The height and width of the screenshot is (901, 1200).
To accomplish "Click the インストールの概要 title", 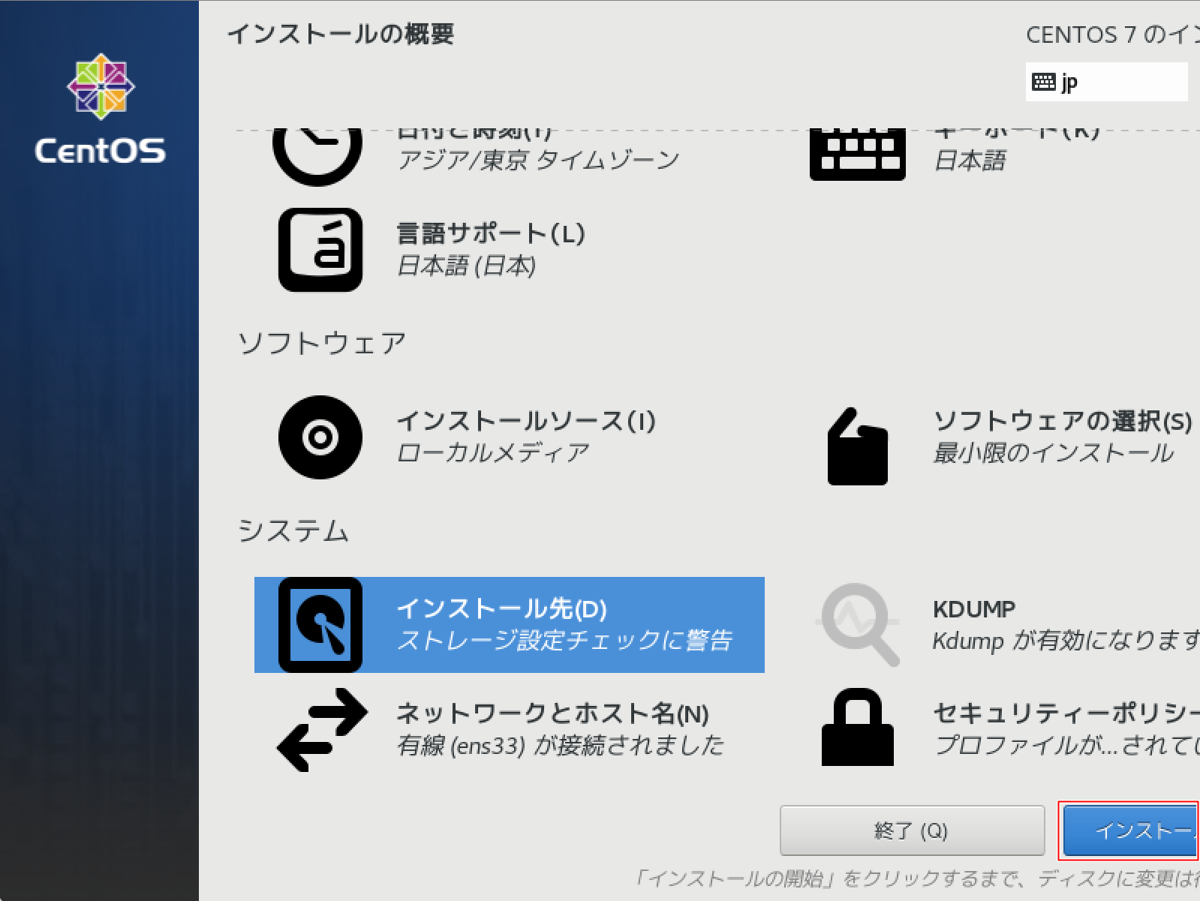I will coord(341,35).
